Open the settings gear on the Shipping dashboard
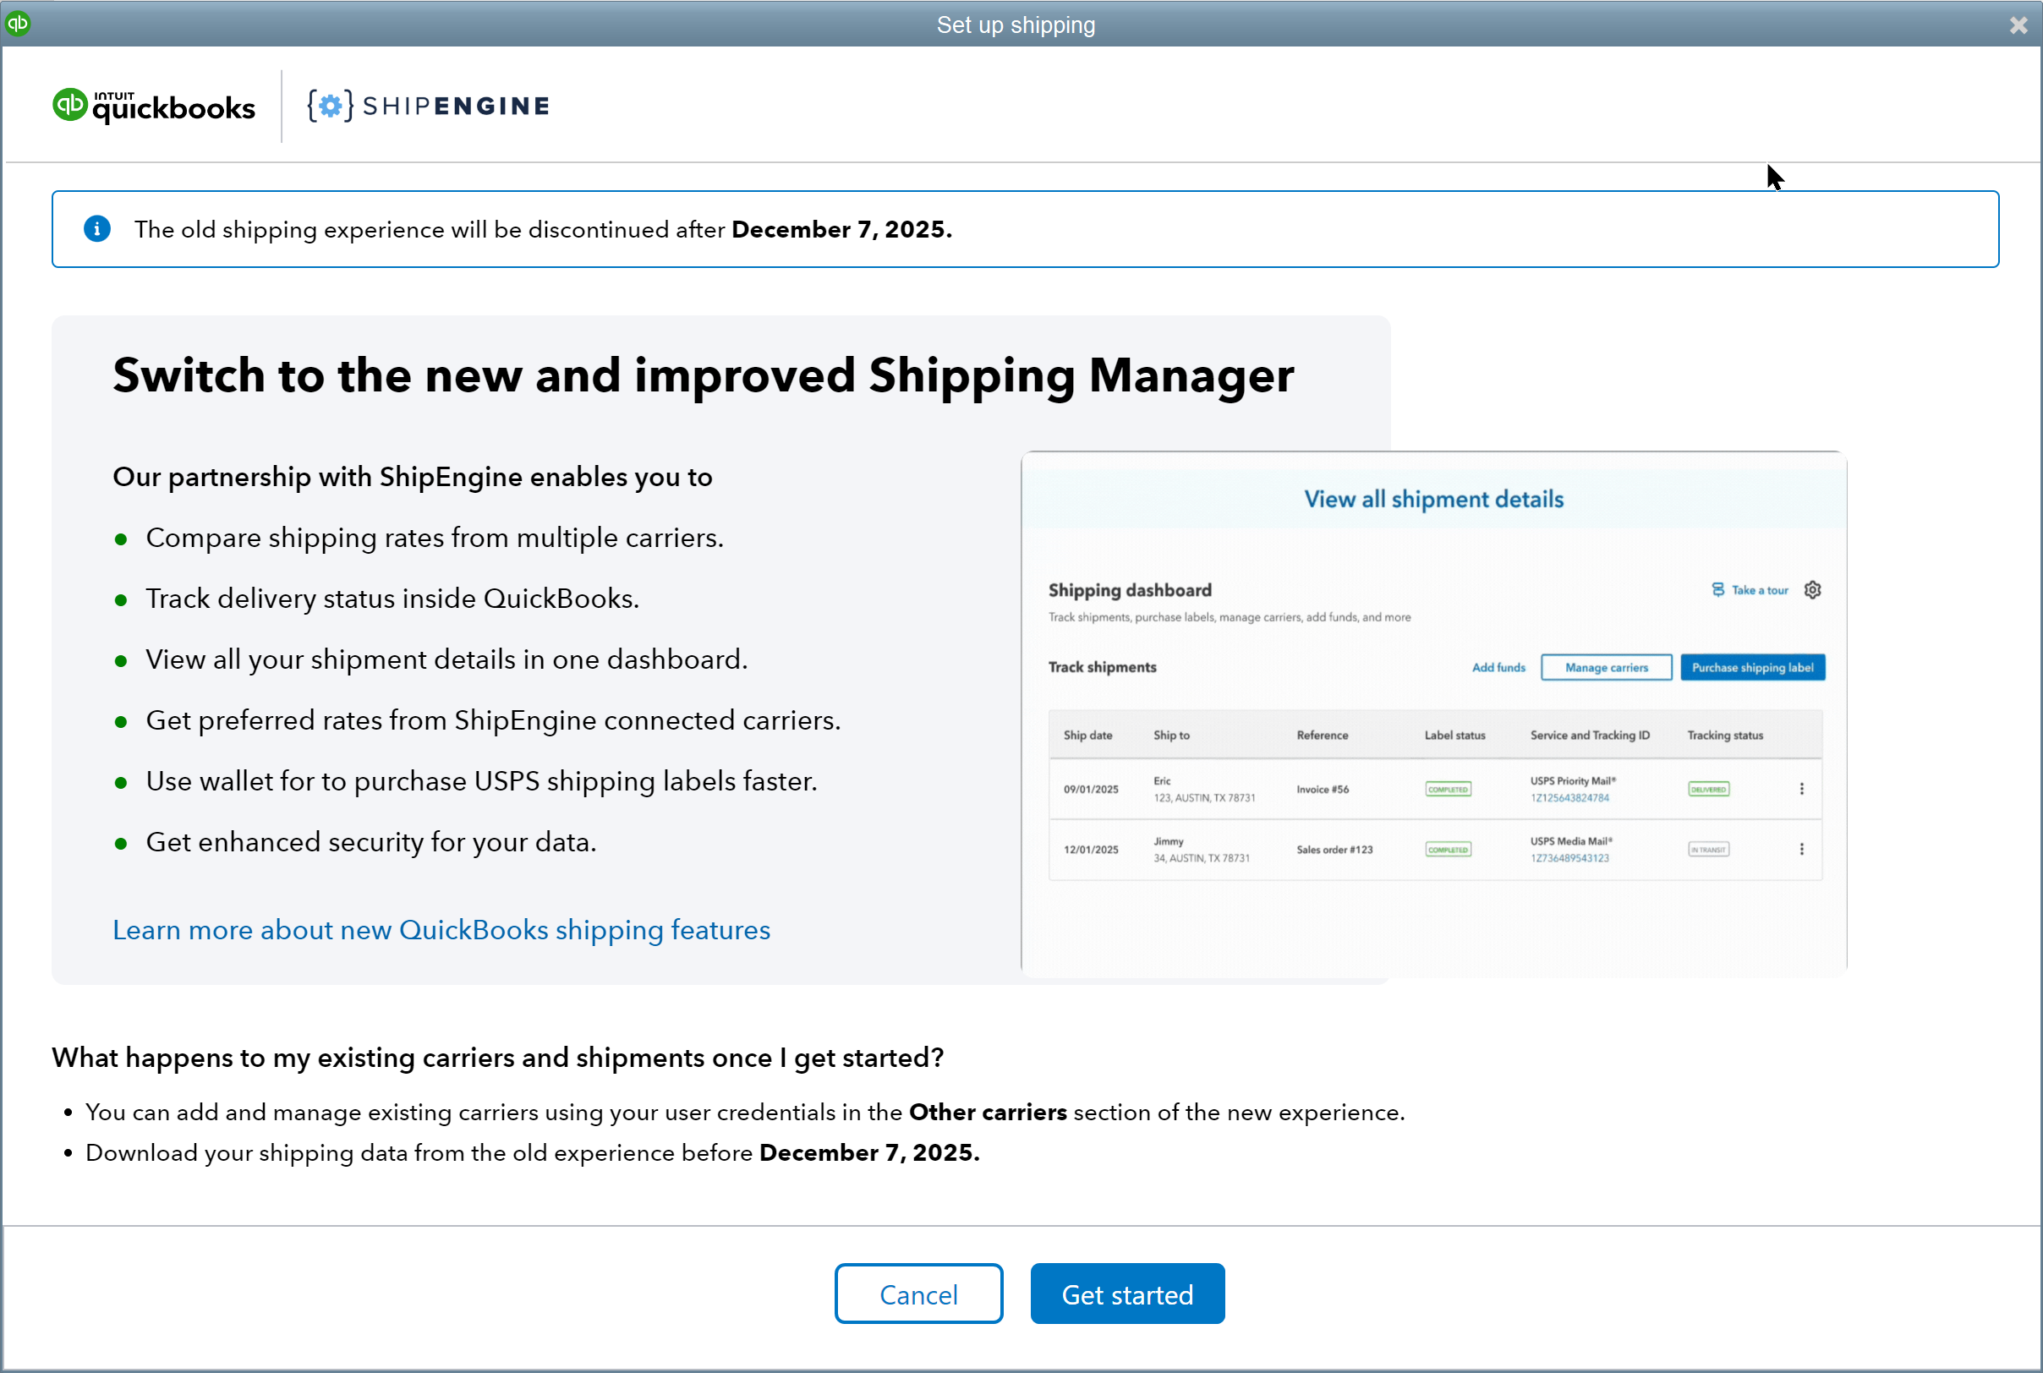Viewport: 2043px width, 1373px height. click(x=1812, y=589)
